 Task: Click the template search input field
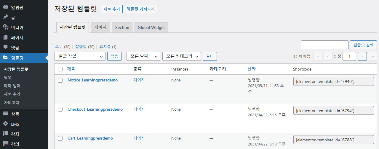point(324,45)
